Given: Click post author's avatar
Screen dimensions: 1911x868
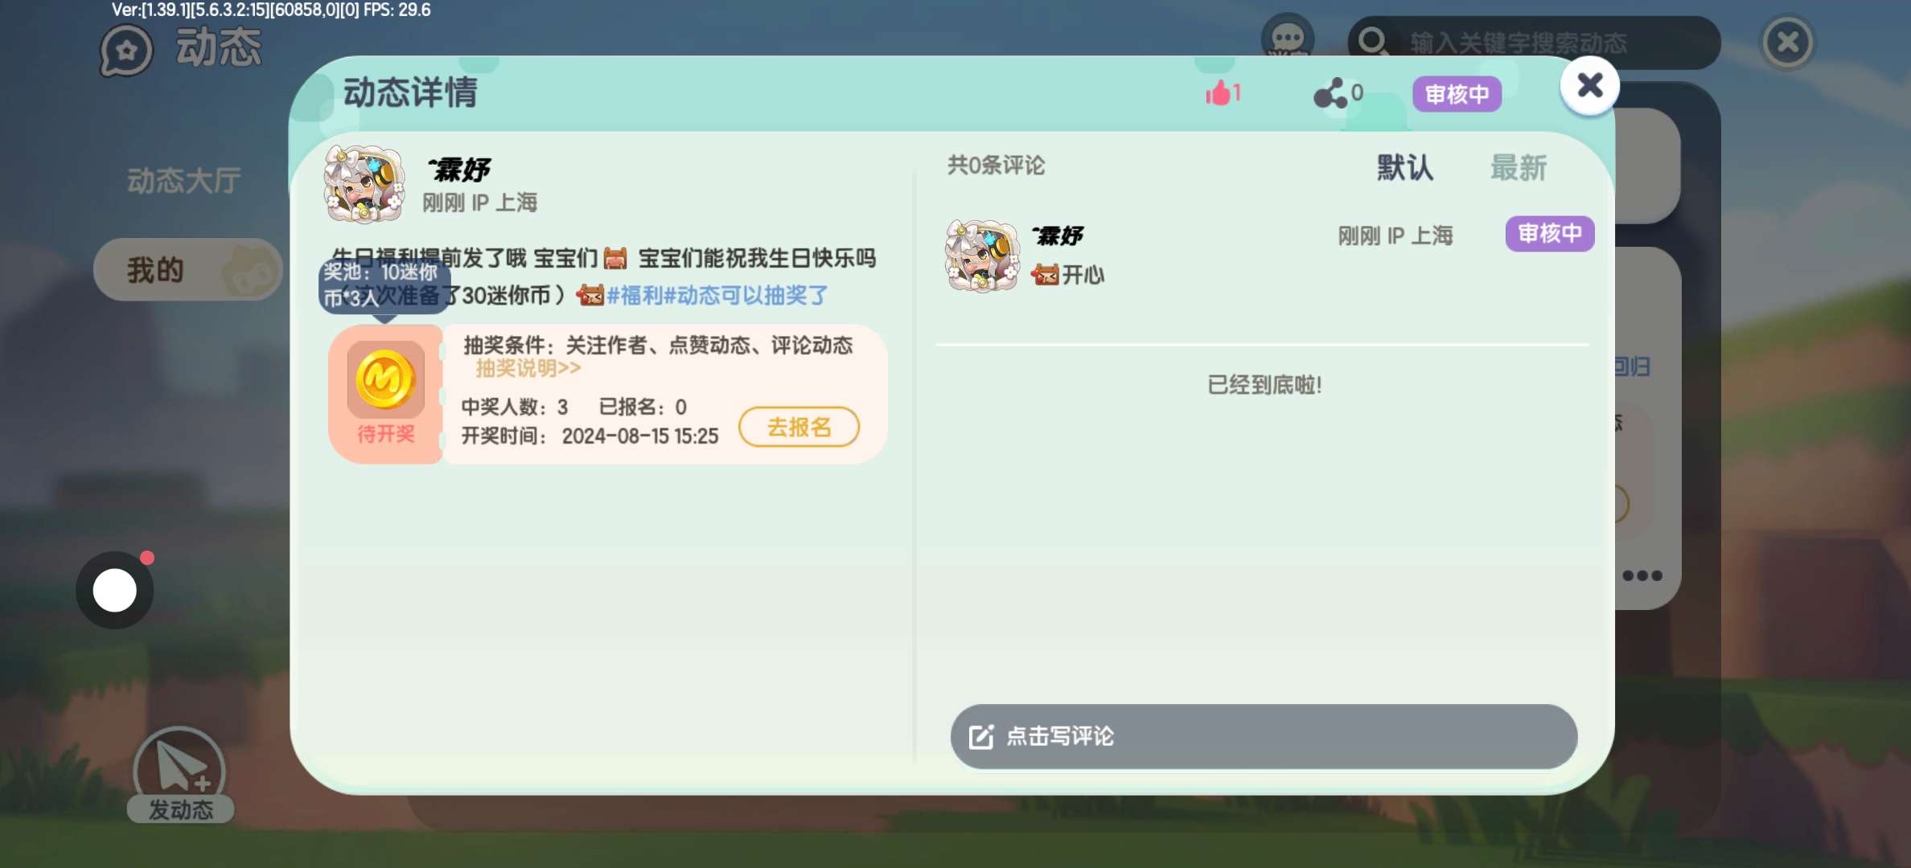Looking at the screenshot, I should [364, 184].
